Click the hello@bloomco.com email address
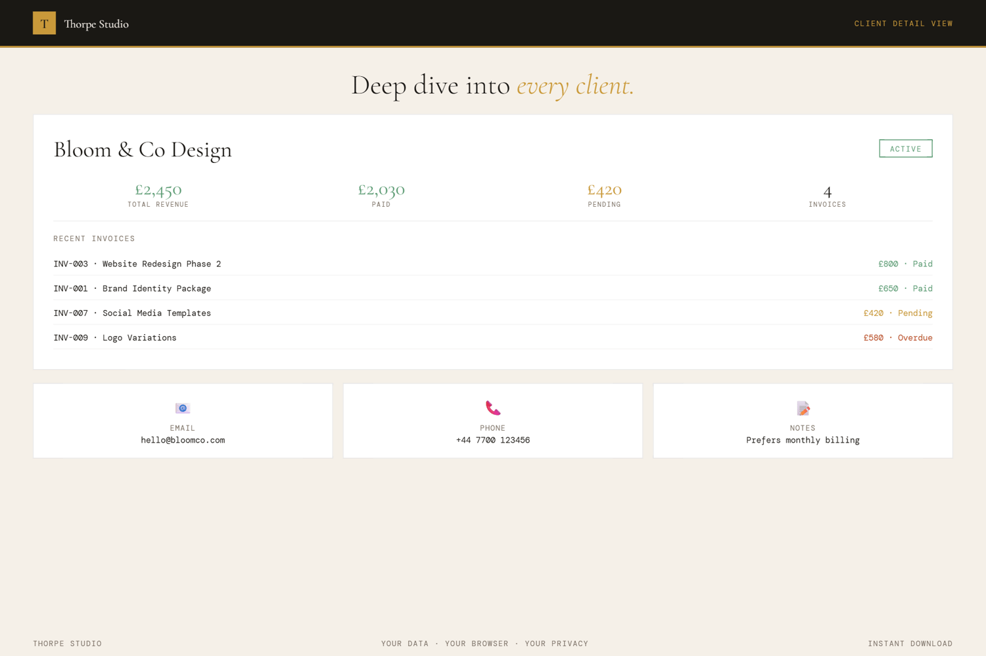 183,440
